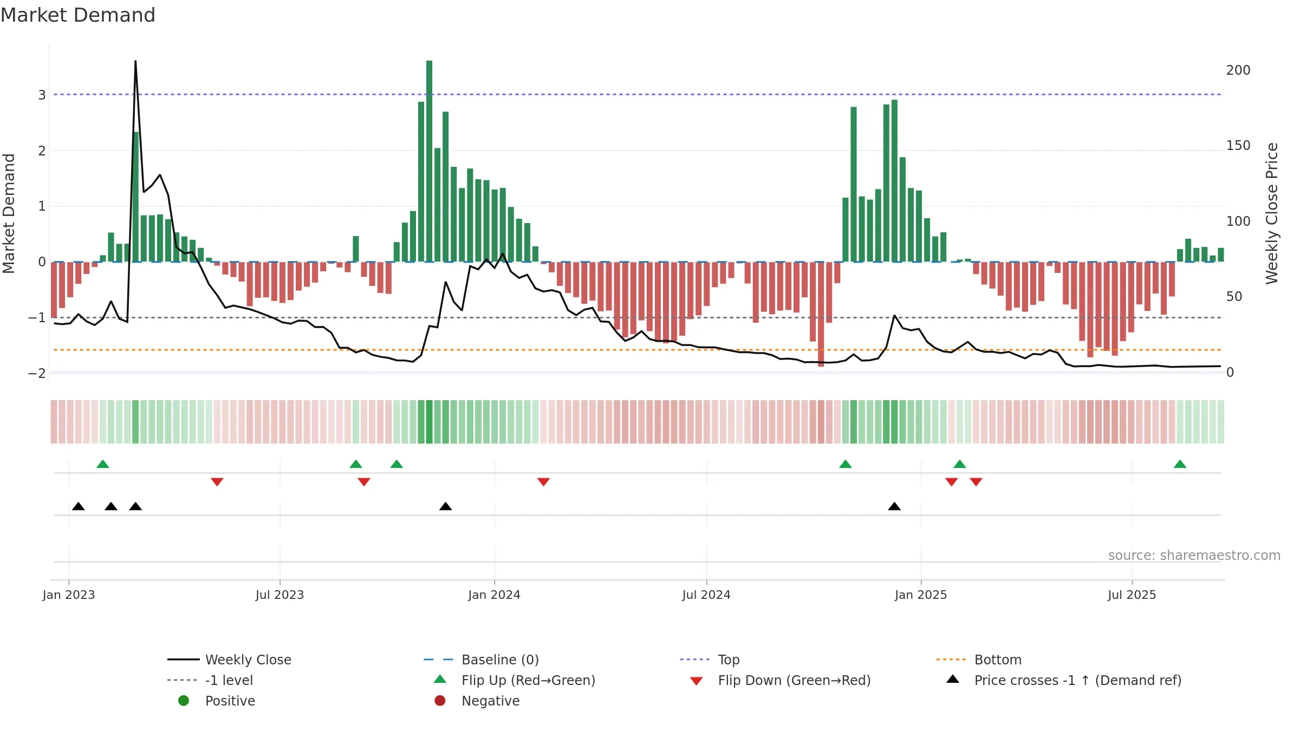Screen dimensions: 1300x731
Task: Select the red Flip Down marker near Feb 2024
Action: [x=544, y=482]
